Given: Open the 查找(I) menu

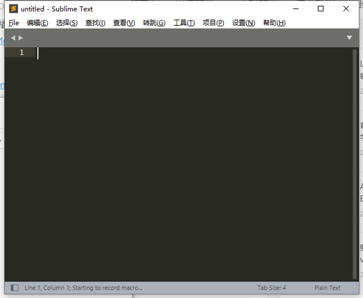Looking at the screenshot, I should click(x=95, y=23).
